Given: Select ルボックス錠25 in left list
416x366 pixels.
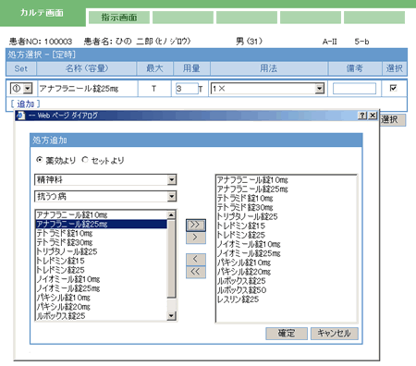Looking at the screenshot, I should point(102,316).
